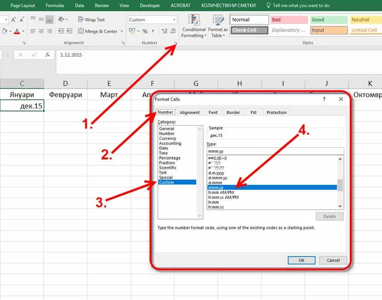Image resolution: width=382 pixels, height=300 pixels.
Task: Cancel the formula bar entry
Action: coord(20,55)
